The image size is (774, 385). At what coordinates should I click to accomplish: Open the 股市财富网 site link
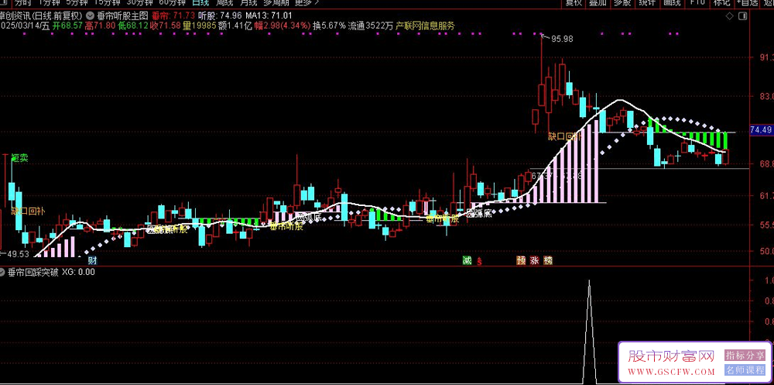click(x=671, y=356)
